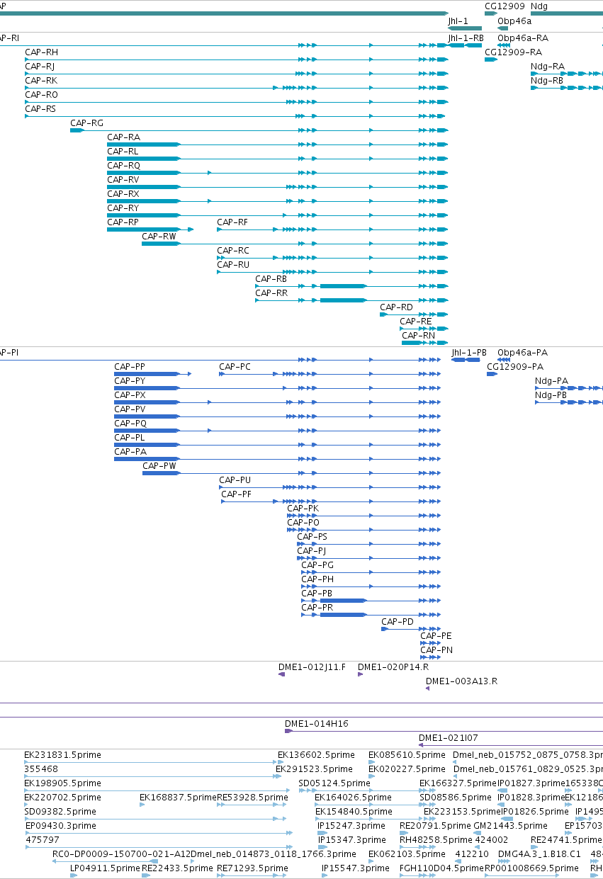Click the CAP-RO transcript label
The width and height of the screenshot is (603, 879).
click(42, 95)
